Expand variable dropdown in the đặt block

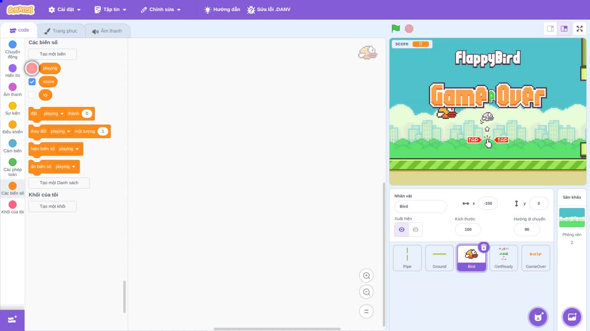pyautogui.click(x=54, y=114)
